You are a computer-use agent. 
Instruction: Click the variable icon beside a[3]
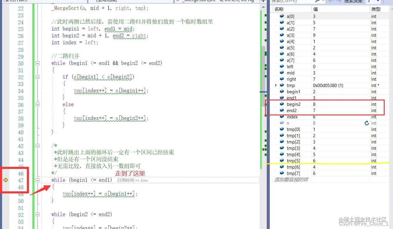coord(282,35)
